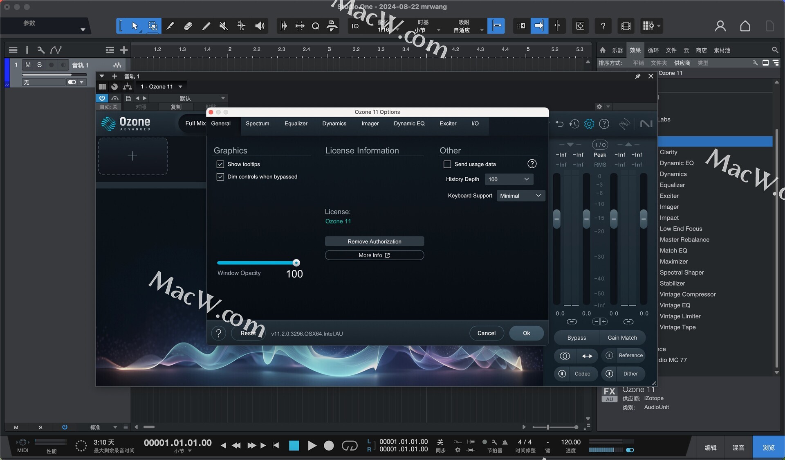Switch to the Spectrum tab
This screenshot has width=785, height=460.
[257, 124]
